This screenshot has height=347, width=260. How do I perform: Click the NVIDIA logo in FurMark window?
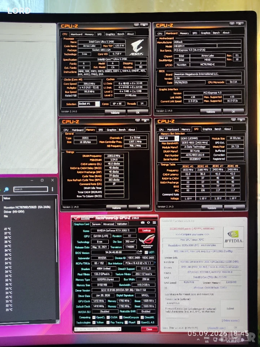[234, 237]
